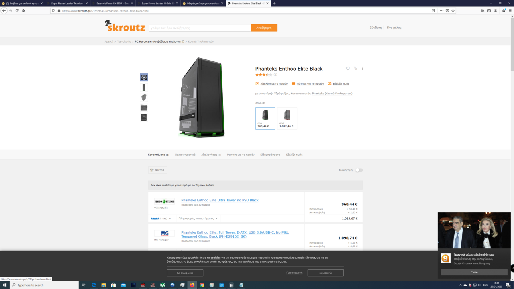Select the color variant priced 1.012,46 €
The height and width of the screenshot is (289, 514).
click(287, 118)
